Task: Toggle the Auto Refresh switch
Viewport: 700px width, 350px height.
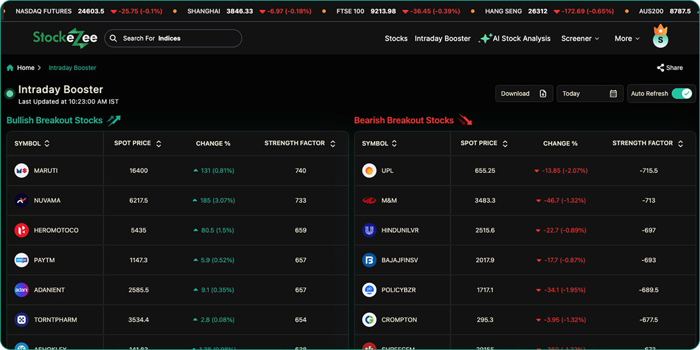Action: (681, 94)
